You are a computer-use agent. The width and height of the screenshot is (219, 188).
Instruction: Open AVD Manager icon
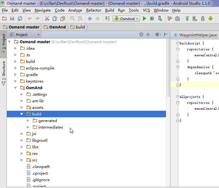point(195,18)
